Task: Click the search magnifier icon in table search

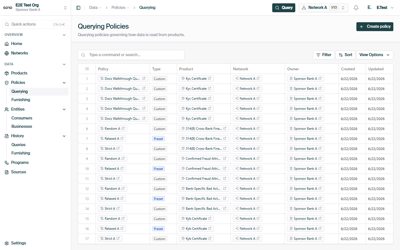Action: click(x=83, y=55)
